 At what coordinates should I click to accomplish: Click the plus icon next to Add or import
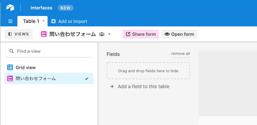[x=53, y=21]
